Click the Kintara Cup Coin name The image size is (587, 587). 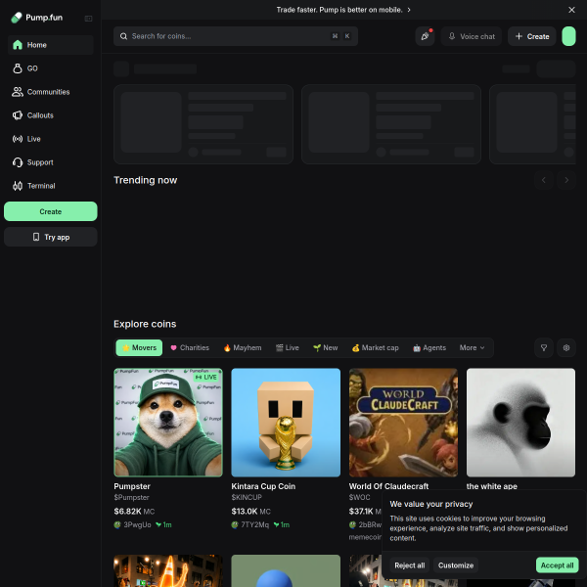(x=263, y=486)
